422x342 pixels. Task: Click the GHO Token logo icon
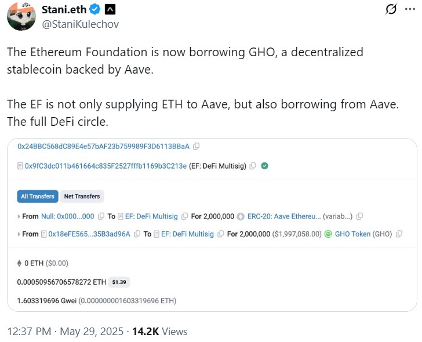click(x=328, y=234)
